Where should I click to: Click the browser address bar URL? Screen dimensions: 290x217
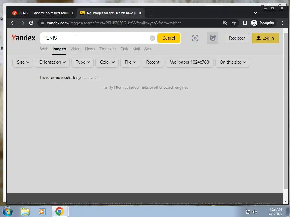(x=114, y=23)
